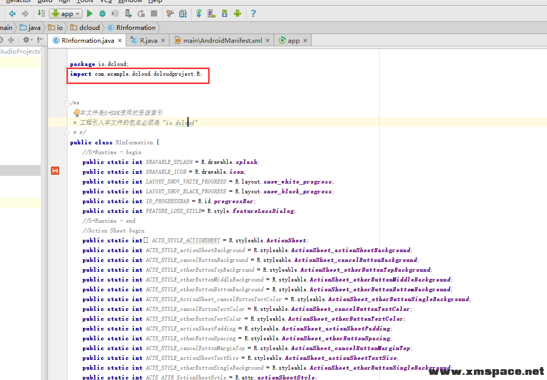Select the RInformation breadcrumb class
The height and width of the screenshot is (380, 547).
(x=131, y=28)
